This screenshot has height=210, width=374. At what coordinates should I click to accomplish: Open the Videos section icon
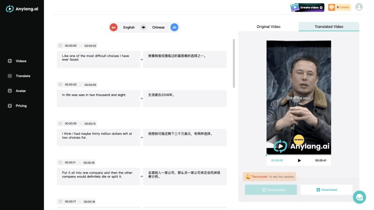(x=10, y=61)
